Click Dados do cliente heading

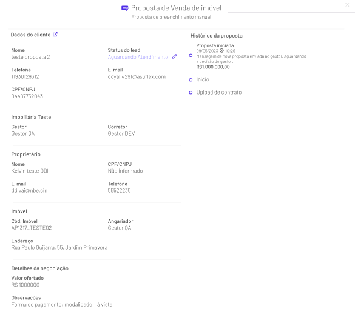click(30, 35)
